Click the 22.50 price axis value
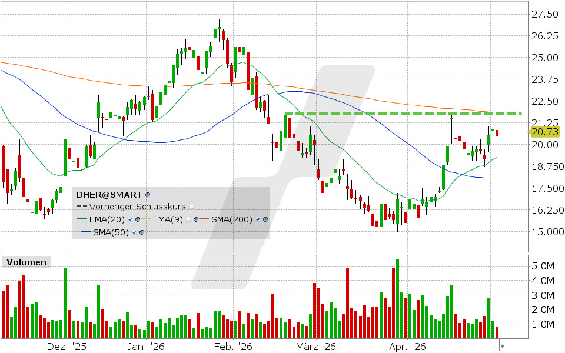Image resolution: width=565 pixels, height=353 pixels. click(545, 101)
